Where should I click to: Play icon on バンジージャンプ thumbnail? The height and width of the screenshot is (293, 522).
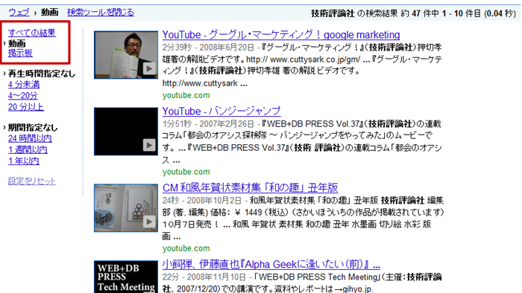click(x=149, y=145)
